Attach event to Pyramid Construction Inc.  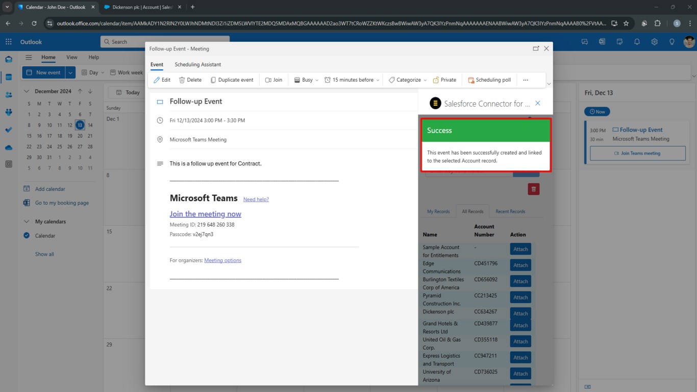pos(520,297)
